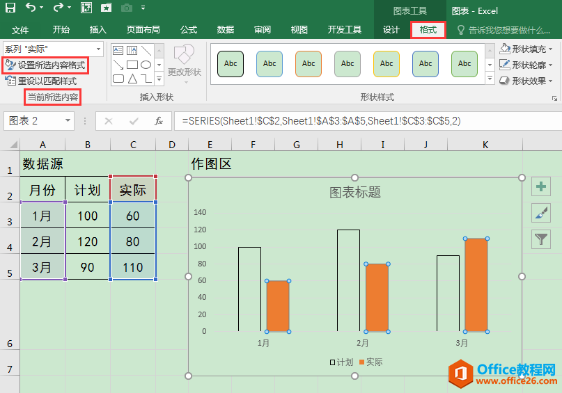The width and height of the screenshot is (562, 393).
Task: Expand the insert shapes gallery More button
Action: click(159, 79)
